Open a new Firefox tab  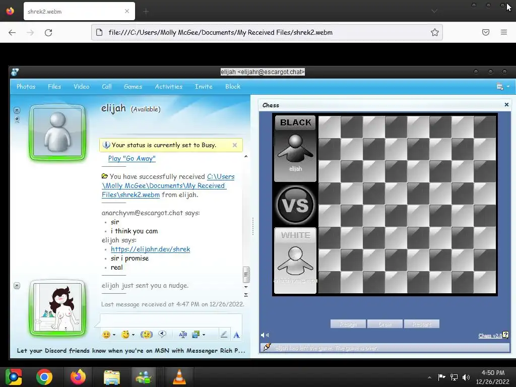coord(146,12)
